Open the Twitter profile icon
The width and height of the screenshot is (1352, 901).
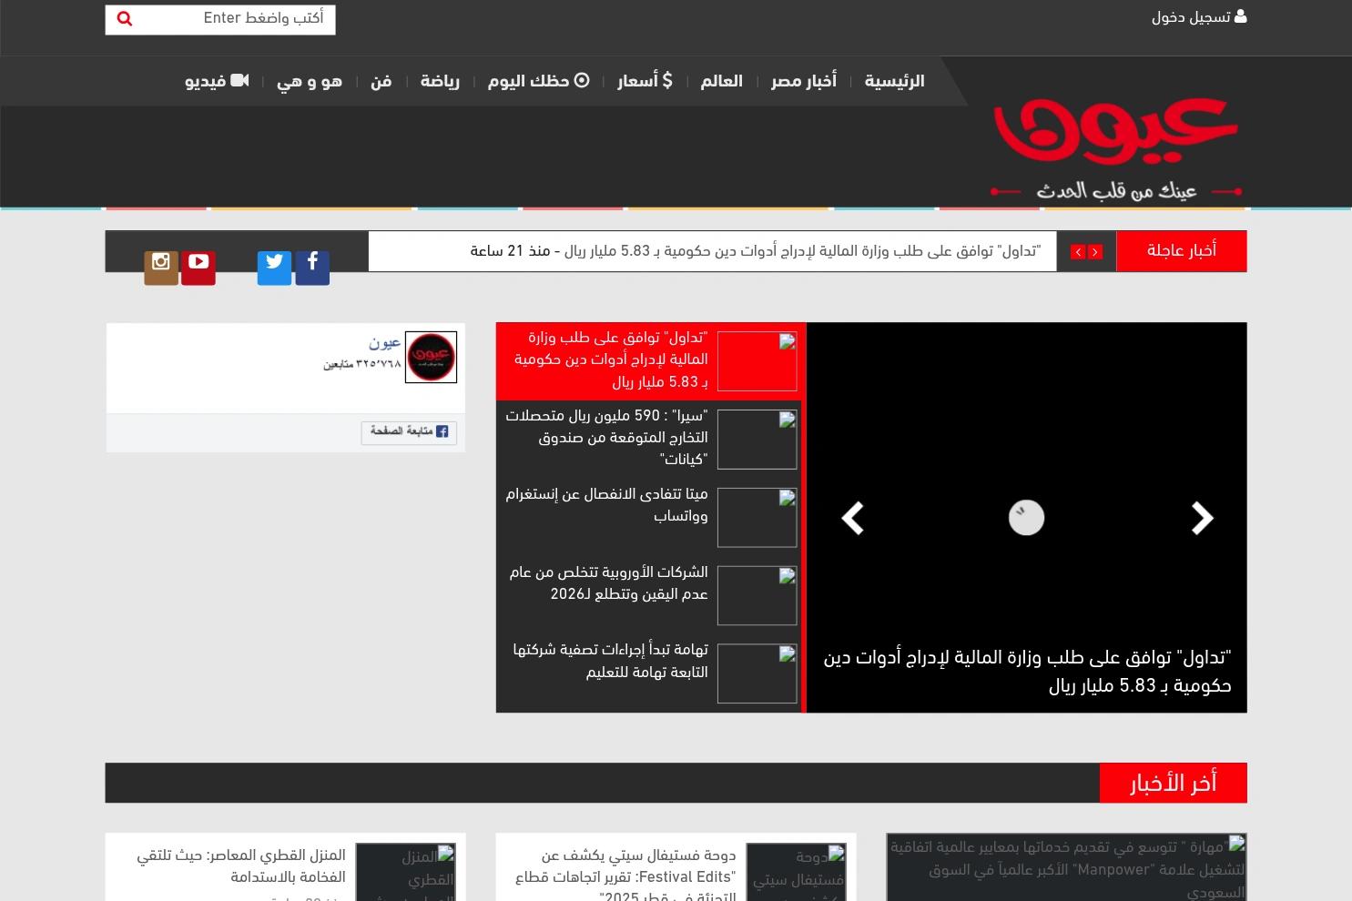pyautogui.click(x=274, y=262)
